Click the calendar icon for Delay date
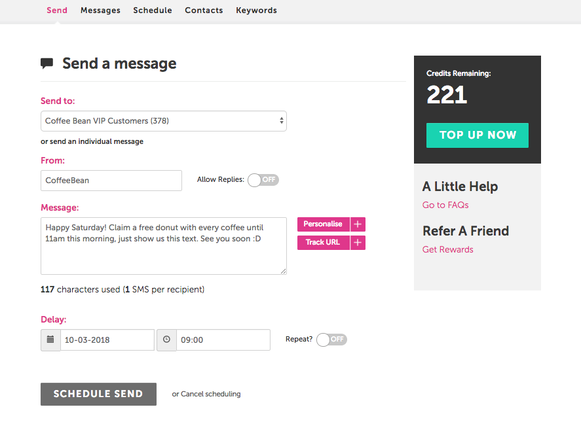This screenshot has height=439, width=581. 50,340
